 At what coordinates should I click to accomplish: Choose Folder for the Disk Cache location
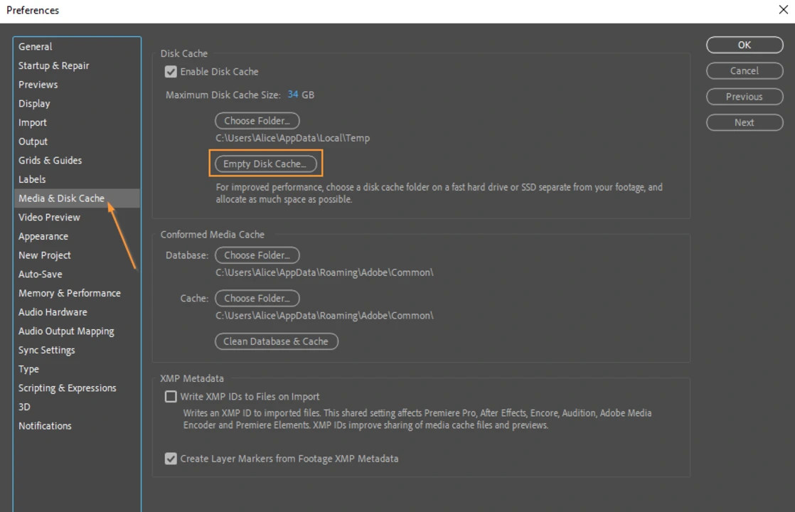(x=257, y=121)
